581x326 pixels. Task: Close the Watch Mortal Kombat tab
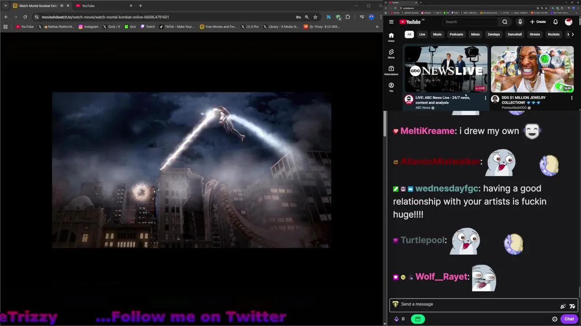pyautogui.click(x=68, y=6)
